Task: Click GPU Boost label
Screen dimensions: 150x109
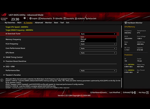Action: click(x=10, y=53)
